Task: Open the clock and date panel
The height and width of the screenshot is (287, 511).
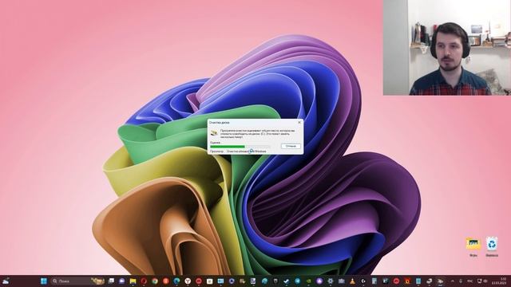Action: tap(498, 281)
